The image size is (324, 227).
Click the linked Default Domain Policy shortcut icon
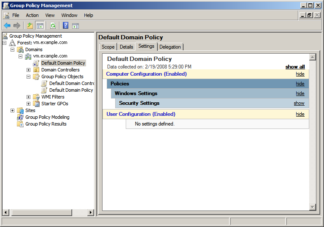[36, 63]
